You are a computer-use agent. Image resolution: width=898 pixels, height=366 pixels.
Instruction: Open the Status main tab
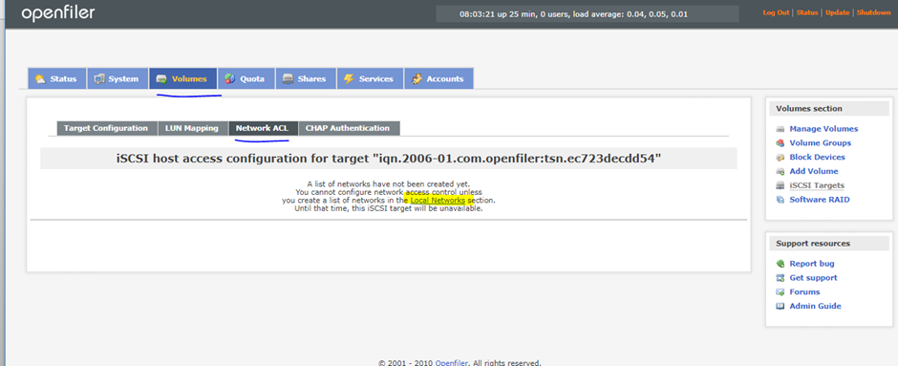56,79
